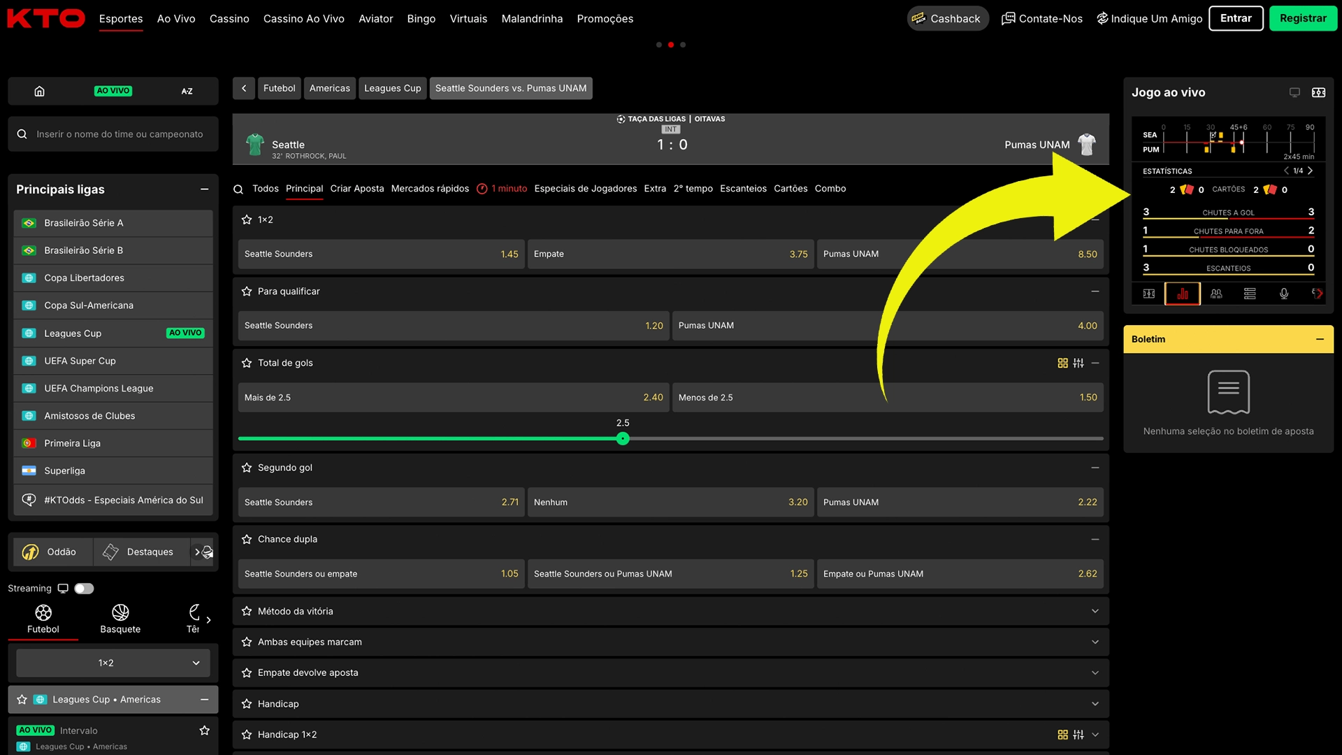Open the field tracker tab icon in the stats widget
Image resolution: width=1342 pixels, height=755 pixels.
click(x=1149, y=294)
